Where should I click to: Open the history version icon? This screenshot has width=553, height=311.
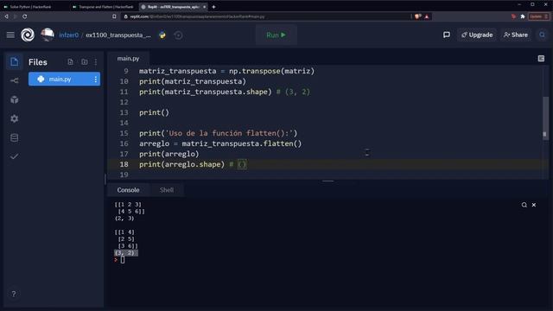point(179,35)
